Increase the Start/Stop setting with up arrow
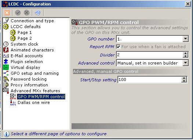The width and height of the screenshot is (193, 140). click(184, 78)
